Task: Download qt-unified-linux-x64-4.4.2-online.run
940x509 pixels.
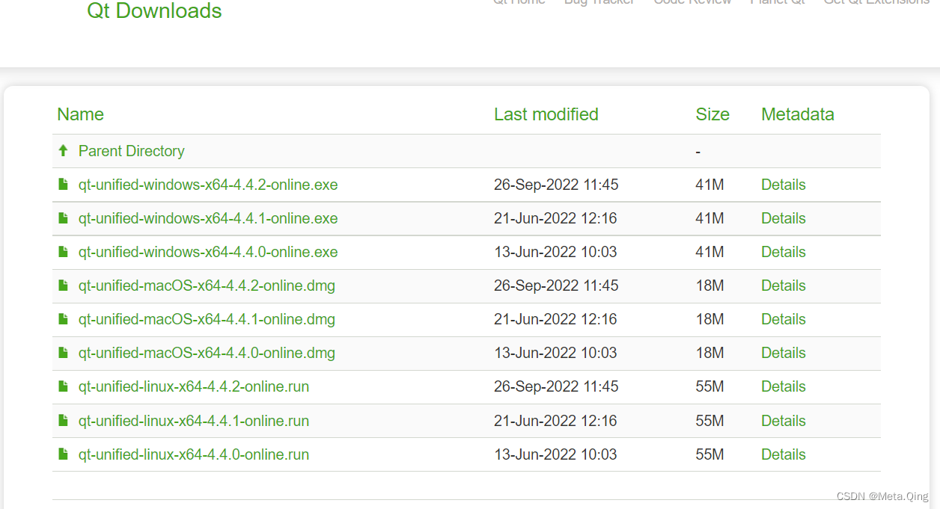Action: click(194, 386)
